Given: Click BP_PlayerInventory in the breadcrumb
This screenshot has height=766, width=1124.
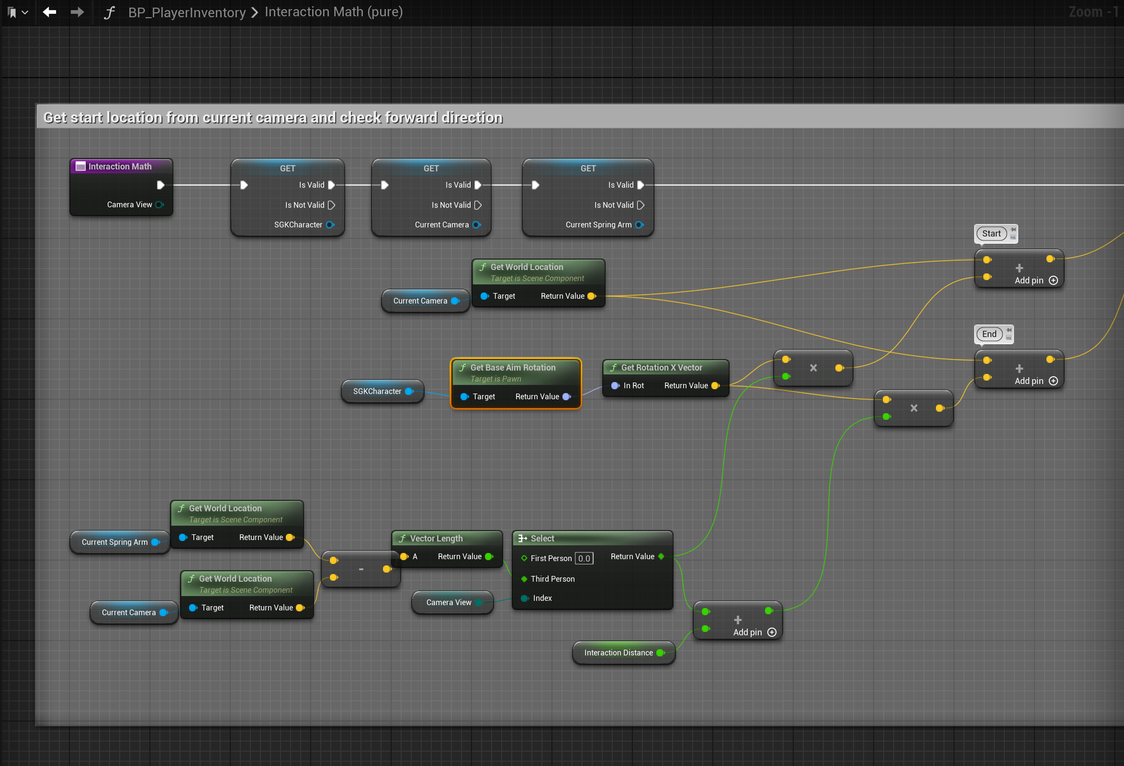Looking at the screenshot, I should pyautogui.click(x=187, y=12).
